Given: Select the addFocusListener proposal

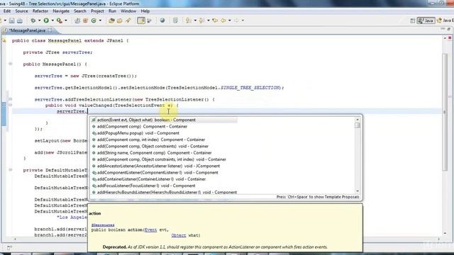Looking at the screenshot, I should click(222, 186).
